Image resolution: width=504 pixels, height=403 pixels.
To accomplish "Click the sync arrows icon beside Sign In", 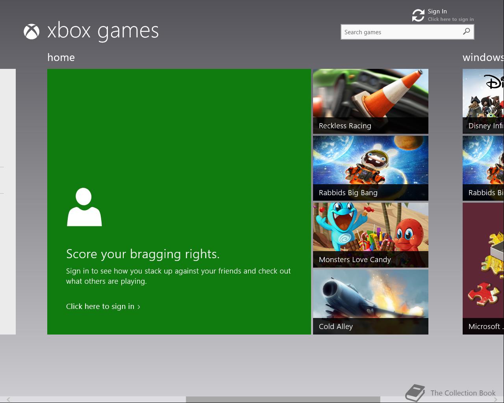I will pyautogui.click(x=418, y=15).
